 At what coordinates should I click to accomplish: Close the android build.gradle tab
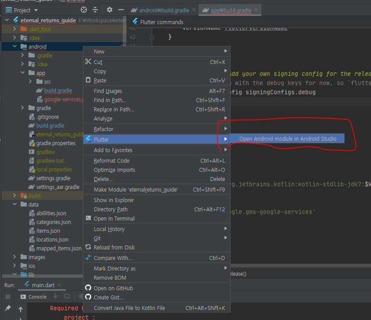(194, 10)
